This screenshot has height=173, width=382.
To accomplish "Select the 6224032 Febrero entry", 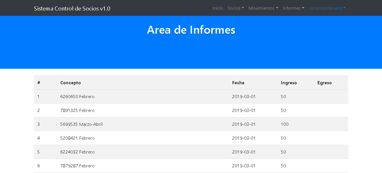I will coord(77,152).
